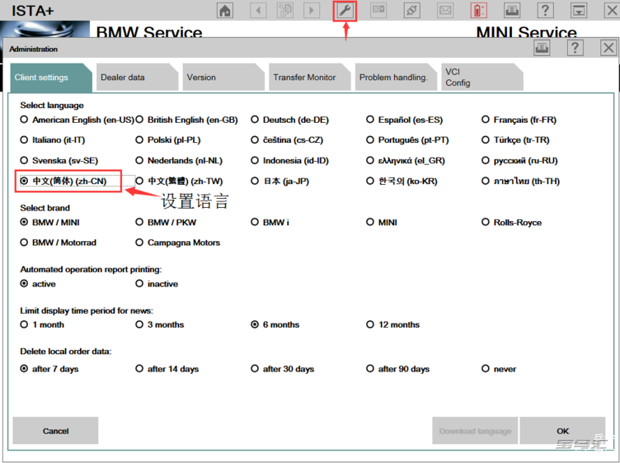Limit news display to 1 month
This screenshot has width=620, height=463.
[42, 324]
